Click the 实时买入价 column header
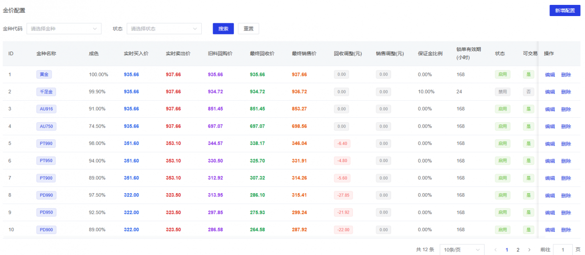Screen dimensions: 585x255 [136, 54]
